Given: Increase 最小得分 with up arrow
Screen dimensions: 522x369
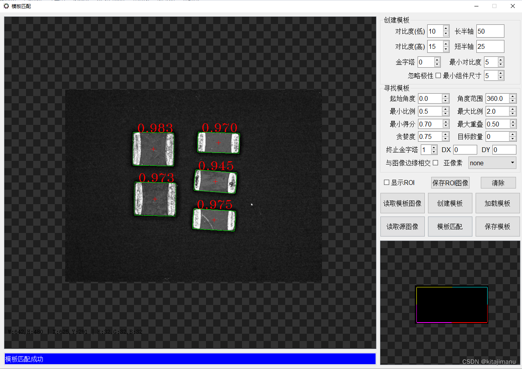Looking at the screenshot, I should coord(446,122).
